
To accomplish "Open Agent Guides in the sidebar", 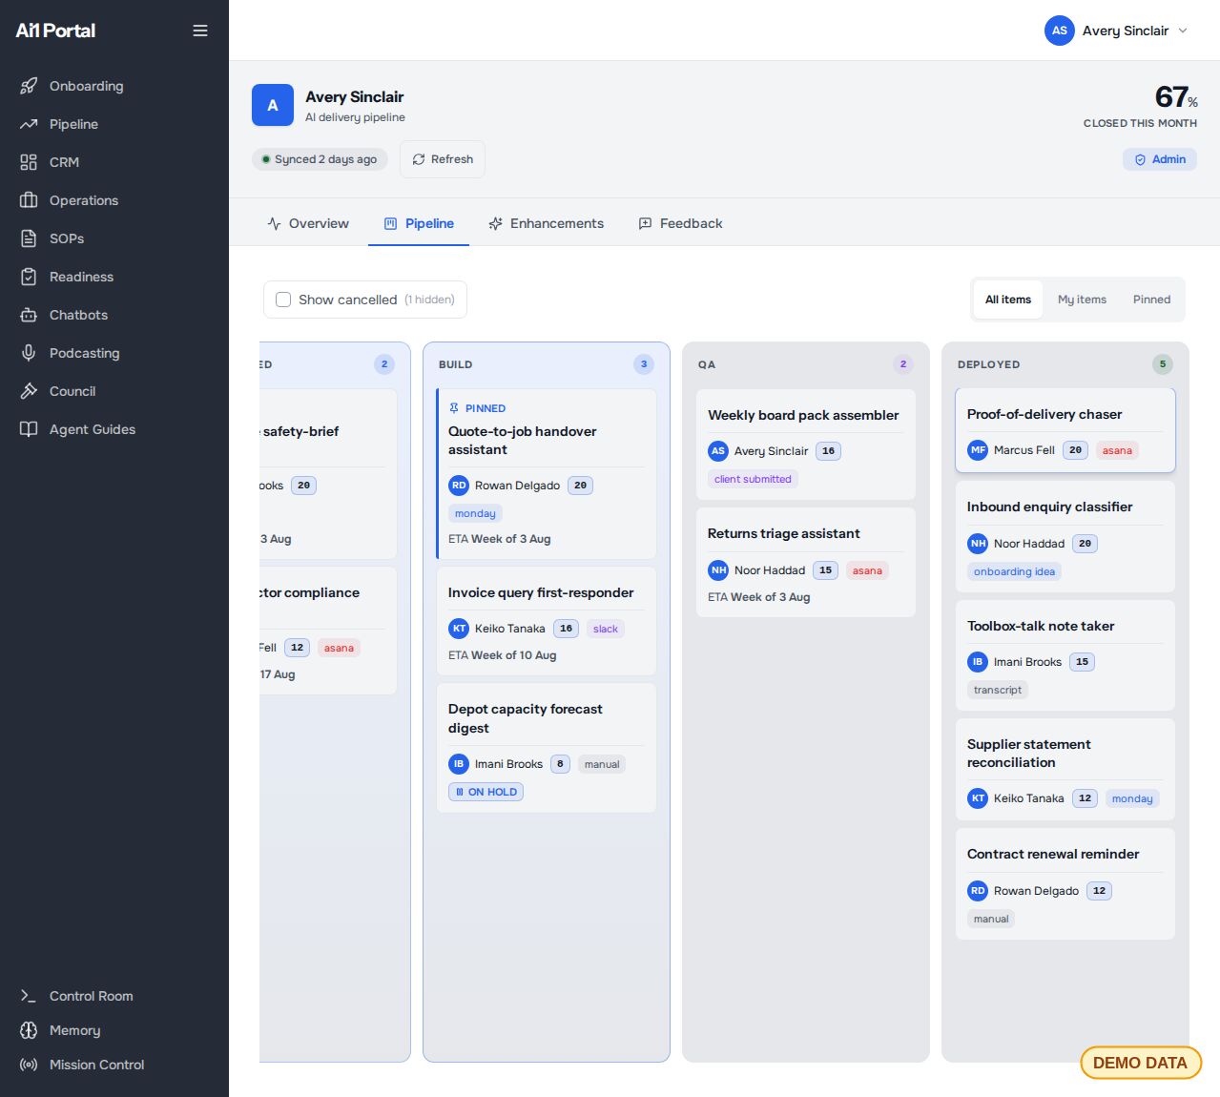I will [114, 429].
